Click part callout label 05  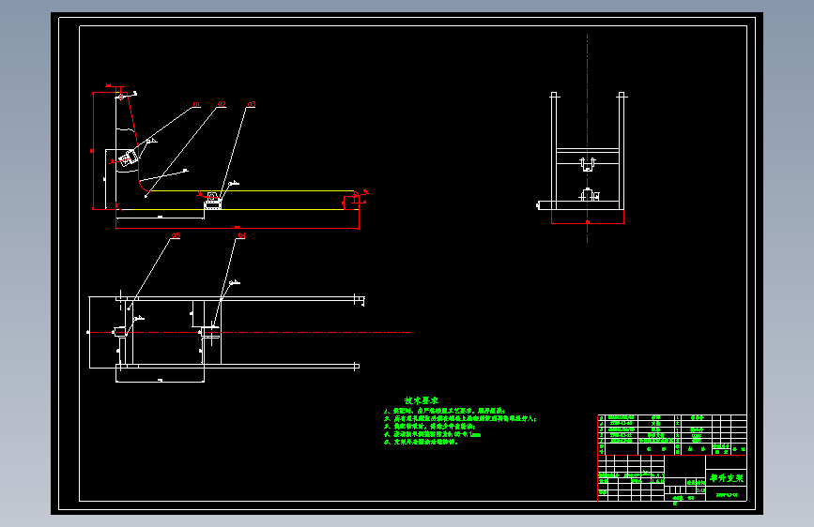[x=176, y=235]
